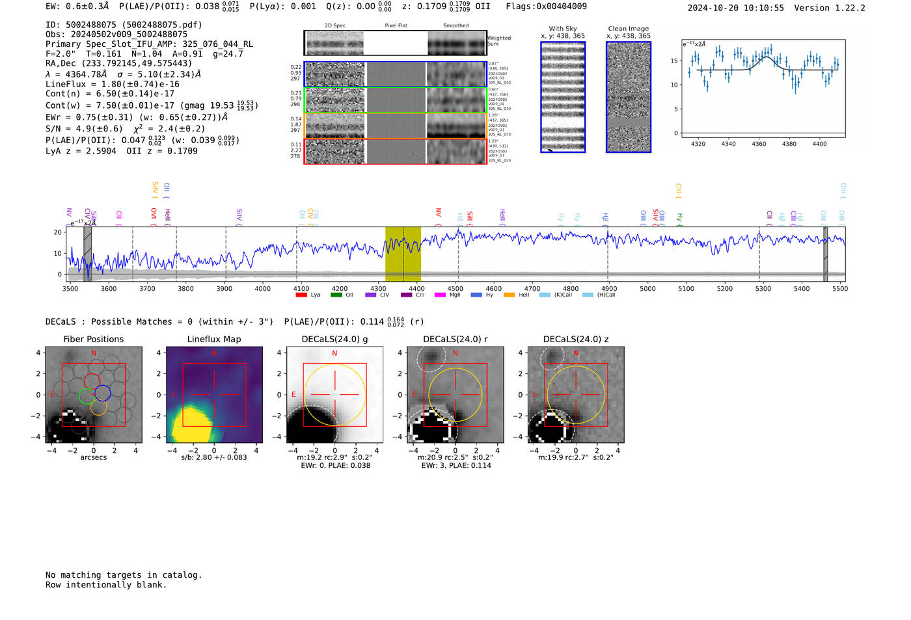Image resolution: width=911 pixels, height=620 pixels.
Task: Click the magenta MgII legend swatch
Action: click(440, 295)
